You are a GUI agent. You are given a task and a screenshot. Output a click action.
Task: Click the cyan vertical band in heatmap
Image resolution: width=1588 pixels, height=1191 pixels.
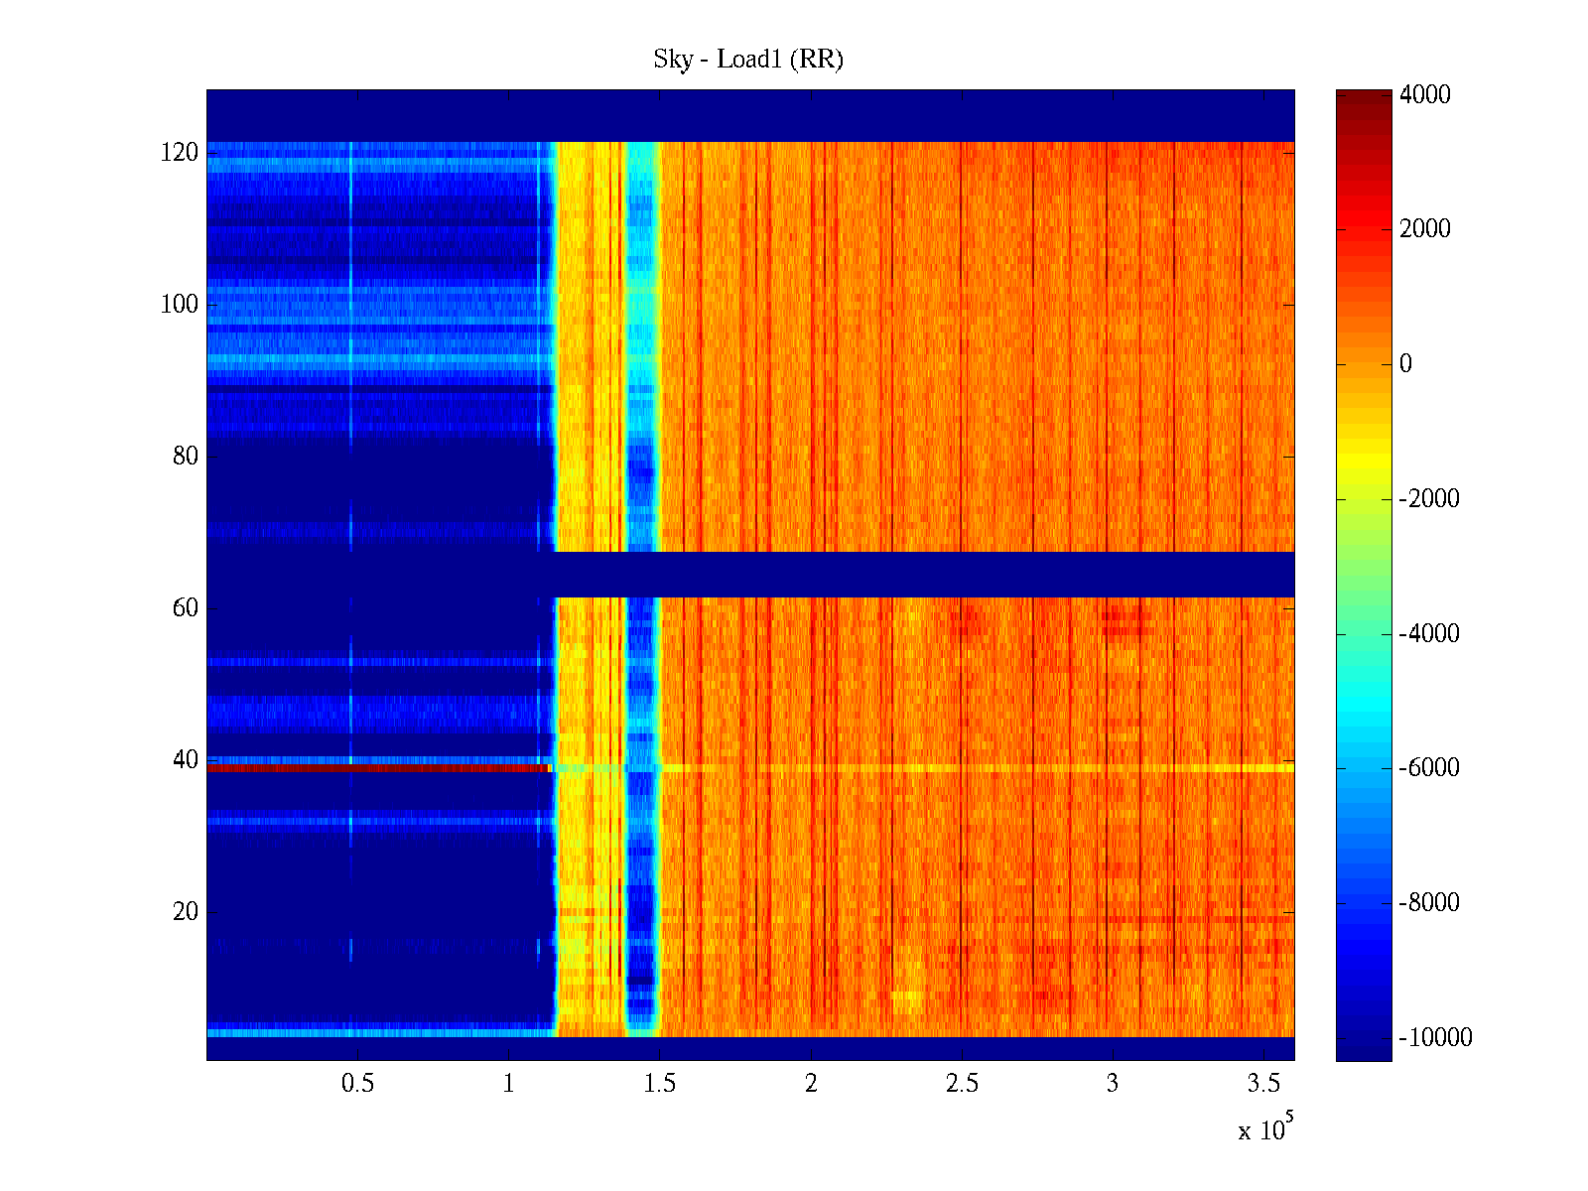click(642, 298)
